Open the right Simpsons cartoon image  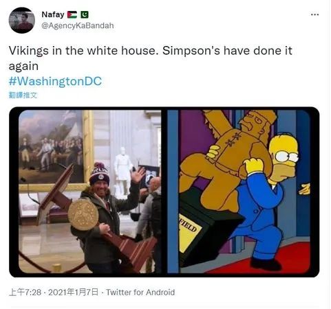click(239, 192)
